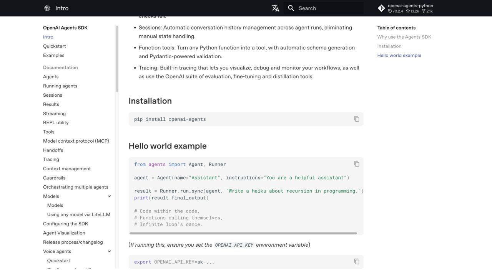This screenshot has width=492, height=277.
Task: Click the OpenAI logo in the header
Action: 47,8
